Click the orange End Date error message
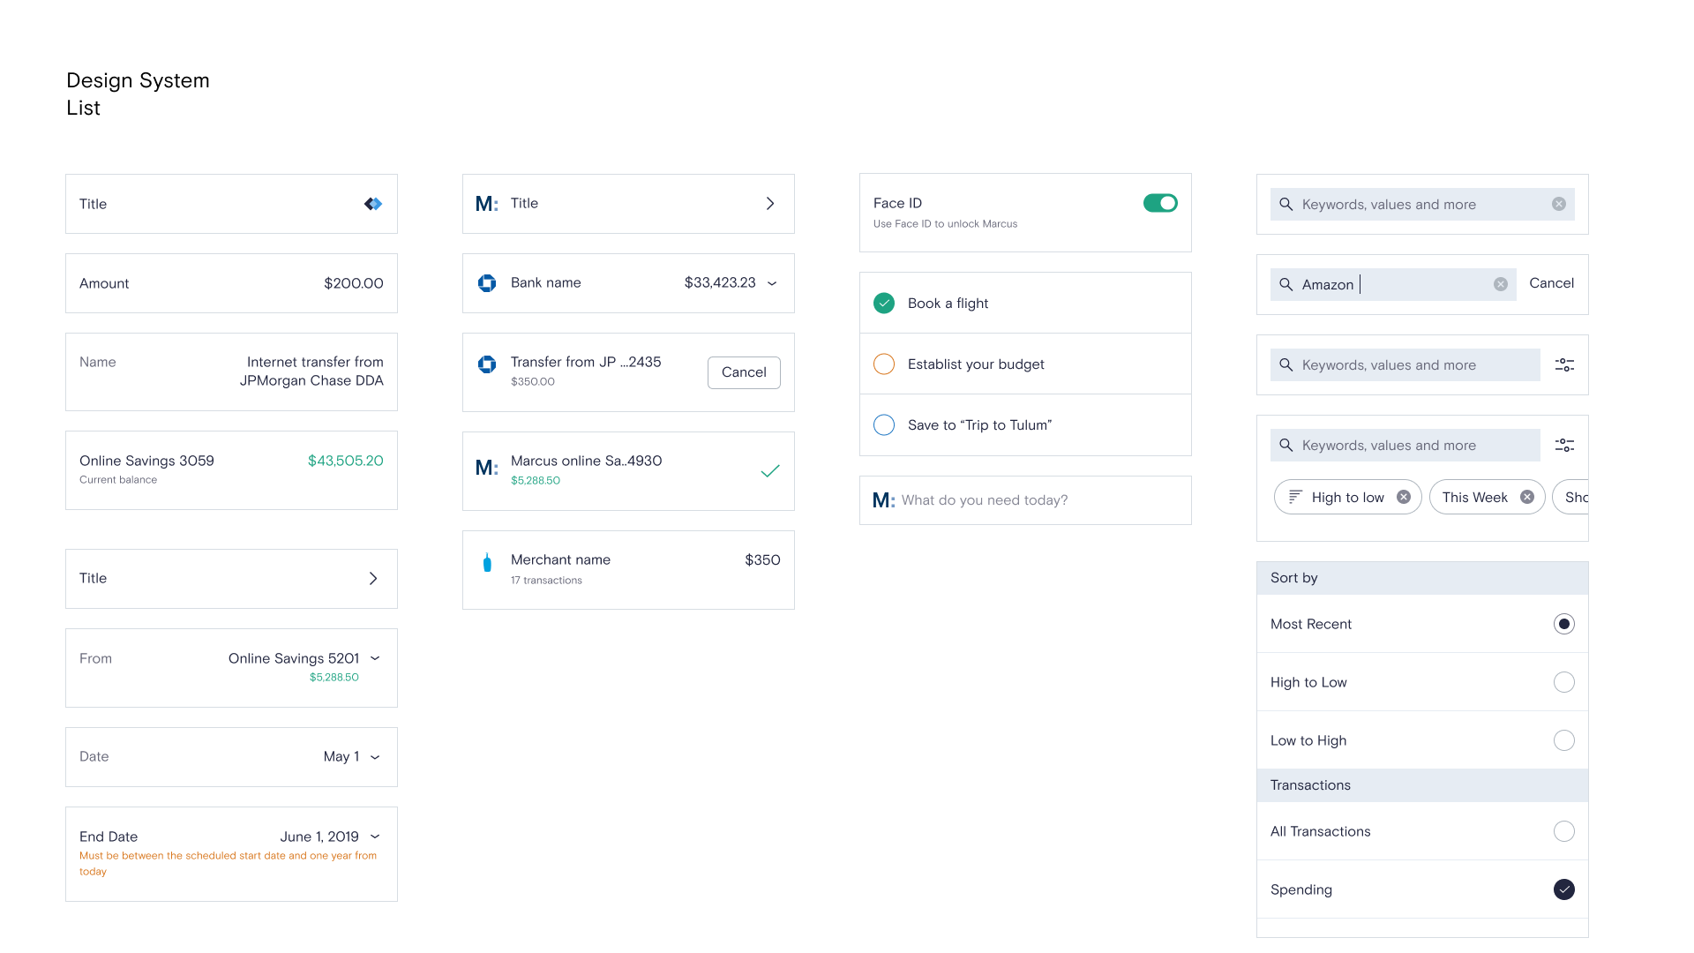The width and height of the screenshot is (1694, 953). point(228,863)
